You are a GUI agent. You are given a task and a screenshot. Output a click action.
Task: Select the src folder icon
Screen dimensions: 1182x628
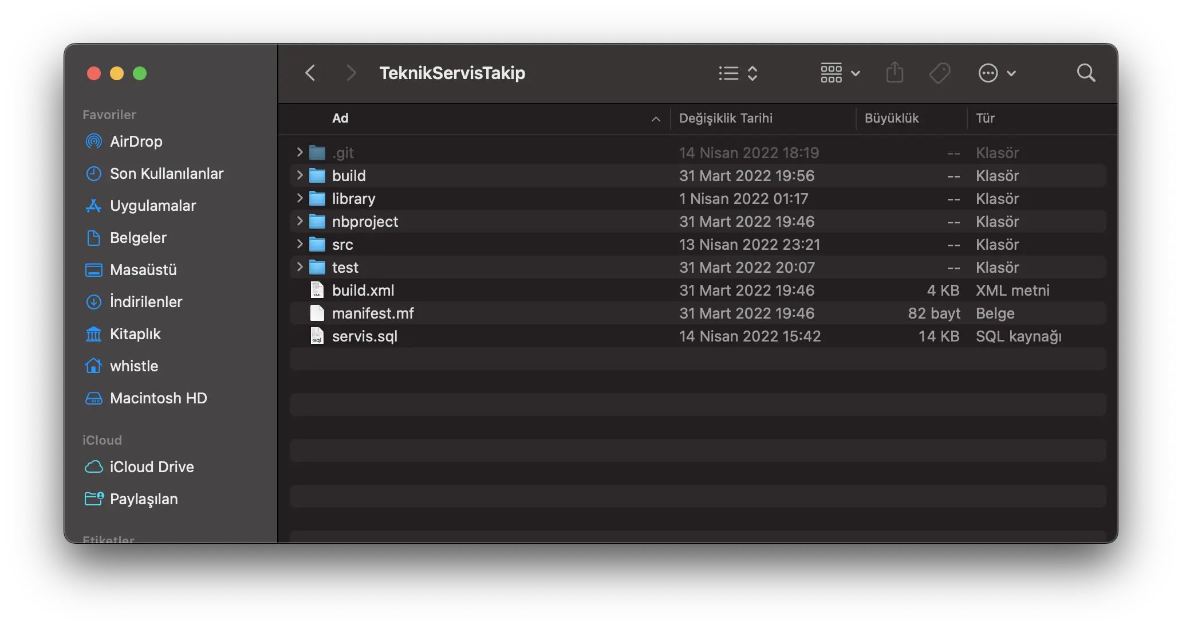click(x=317, y=245)
